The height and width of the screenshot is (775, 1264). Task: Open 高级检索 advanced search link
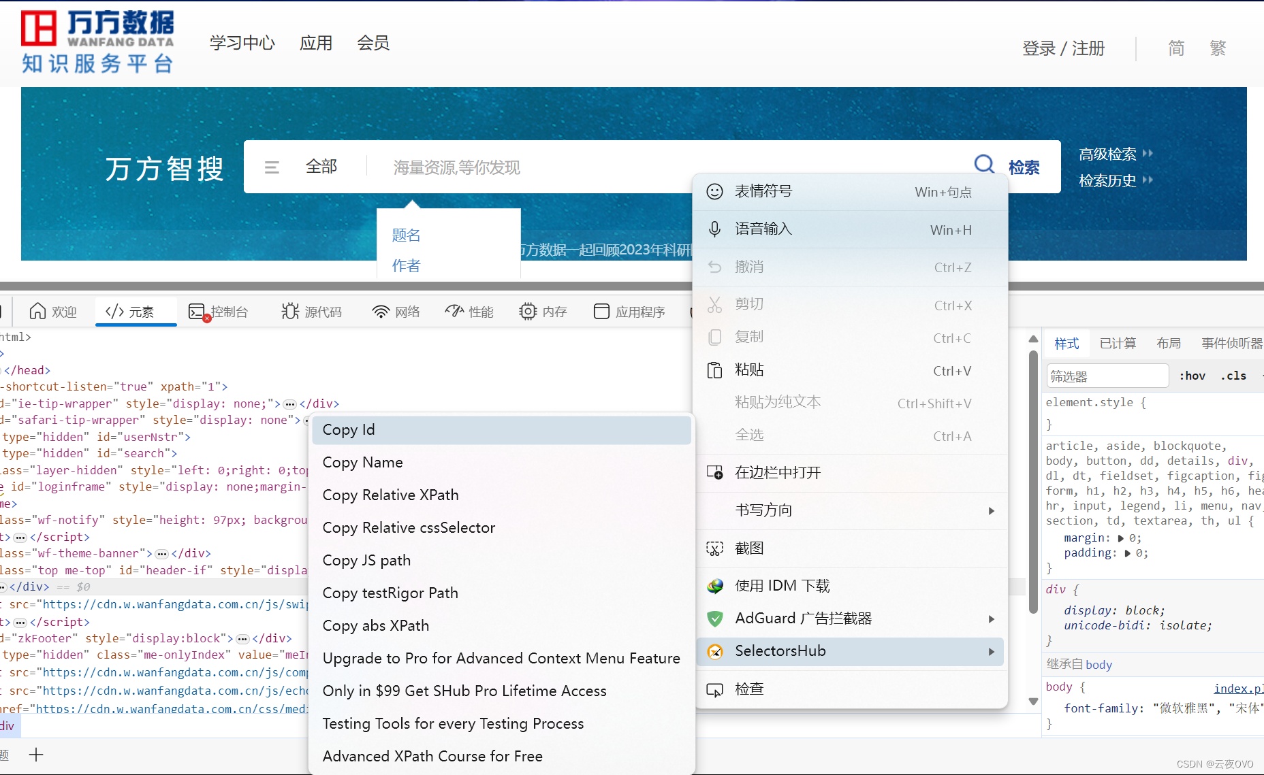pyautogui.click(x=1107, y=154)
